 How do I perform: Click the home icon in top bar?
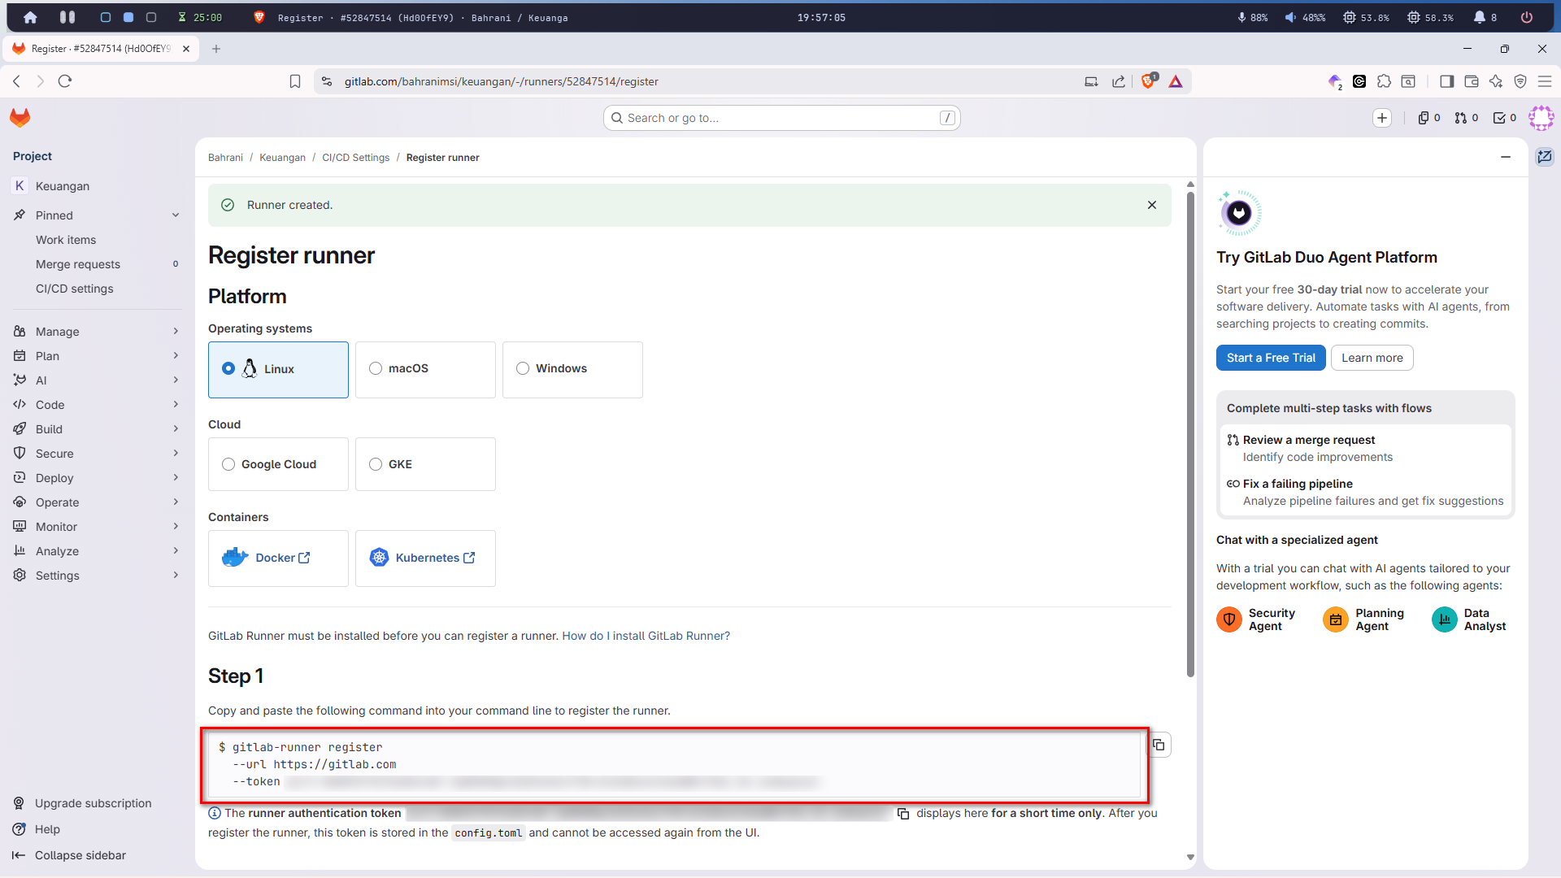30,17
